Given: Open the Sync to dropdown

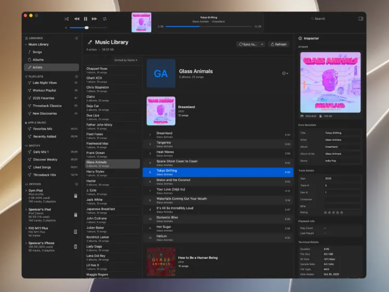Looking at the screenshot, I should pyautogui.click(x=251, y=44).
